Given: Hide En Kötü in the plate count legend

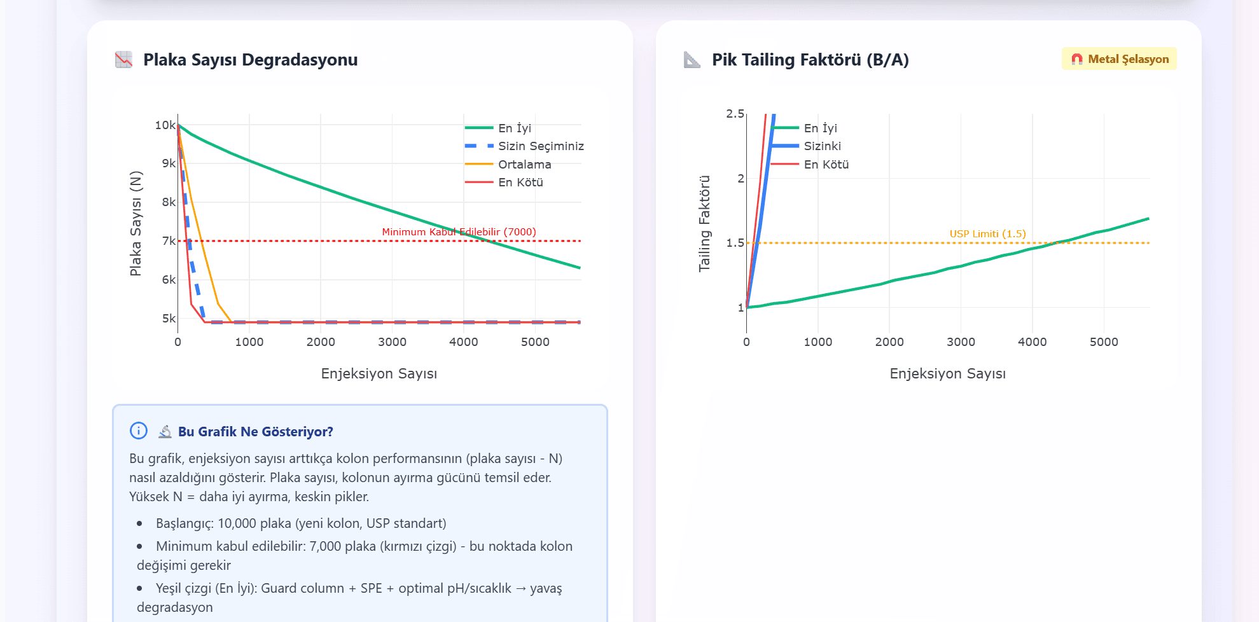Looking at the screenshot, I should click(x=520, y=183).
